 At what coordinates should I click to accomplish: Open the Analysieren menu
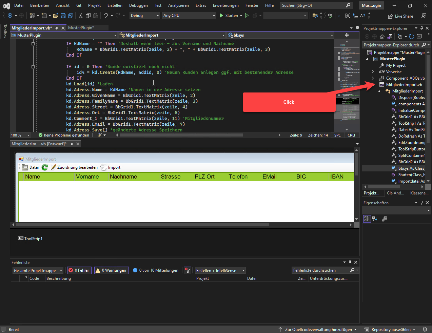pyautogui.click(x=178, y=5)
